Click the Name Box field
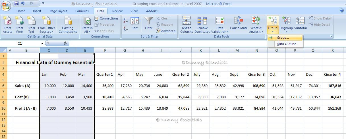The image size is (346, 139). [20, 44]
